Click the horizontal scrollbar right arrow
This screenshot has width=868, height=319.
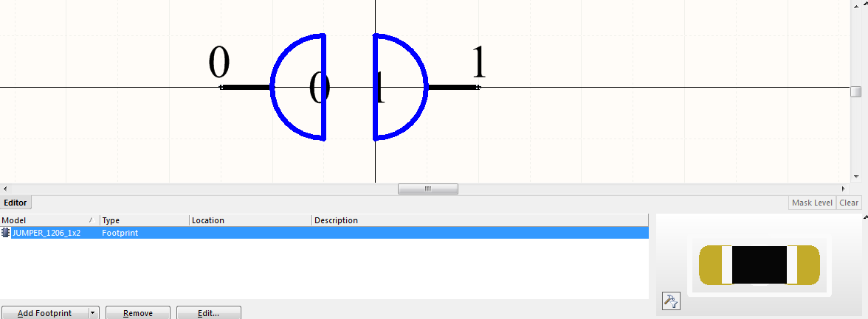(844, 189)
